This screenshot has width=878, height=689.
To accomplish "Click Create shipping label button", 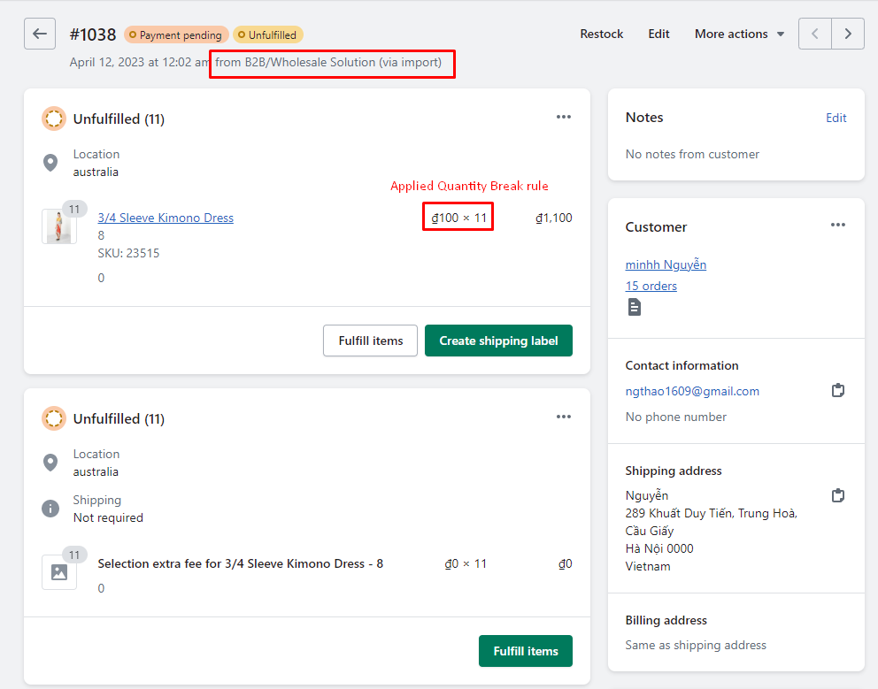I will (x=498, y=341).
